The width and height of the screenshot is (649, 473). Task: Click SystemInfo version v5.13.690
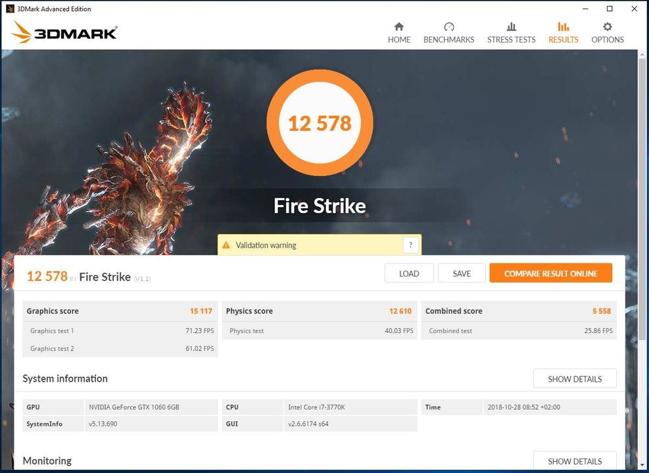pyautogui.click(x=103, y=424)
